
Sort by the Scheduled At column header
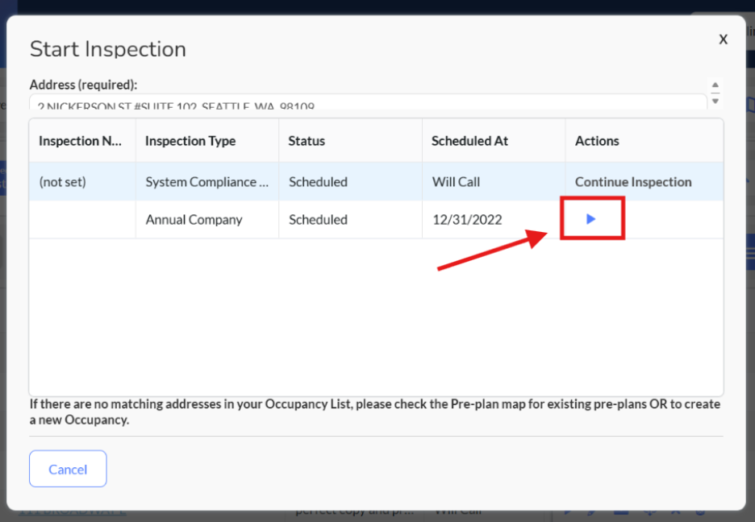pyautogui.click(x=469, y=141)
